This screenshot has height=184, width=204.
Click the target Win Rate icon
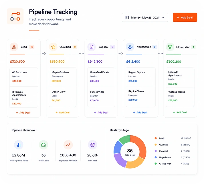(92, 145)
